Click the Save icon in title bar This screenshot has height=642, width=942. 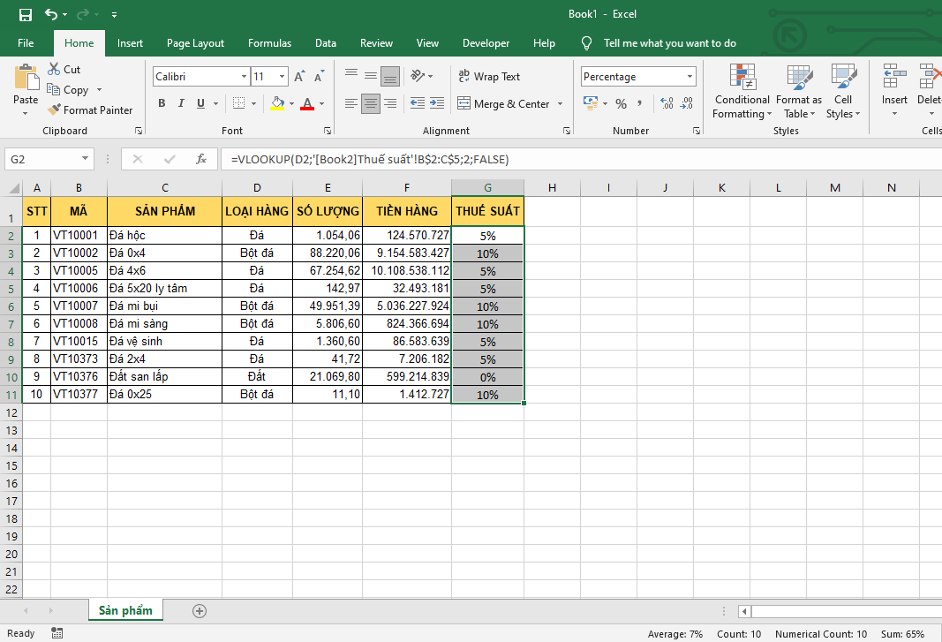click(x=26, y=14)
